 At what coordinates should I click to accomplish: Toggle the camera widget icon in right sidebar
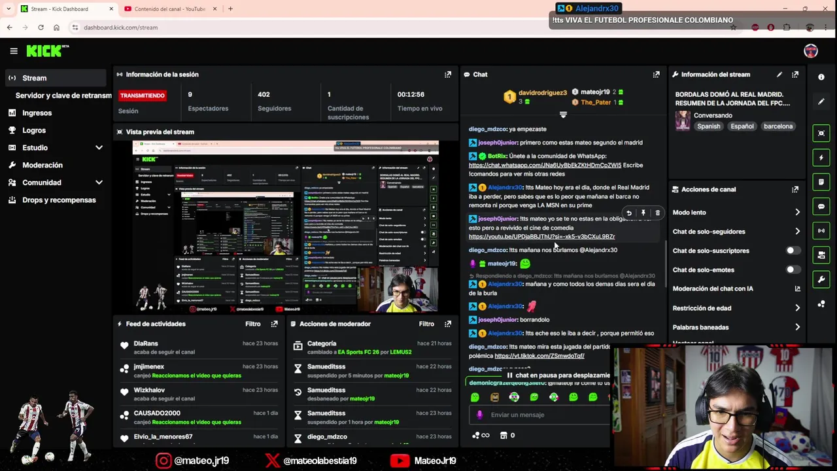[821, 255]
